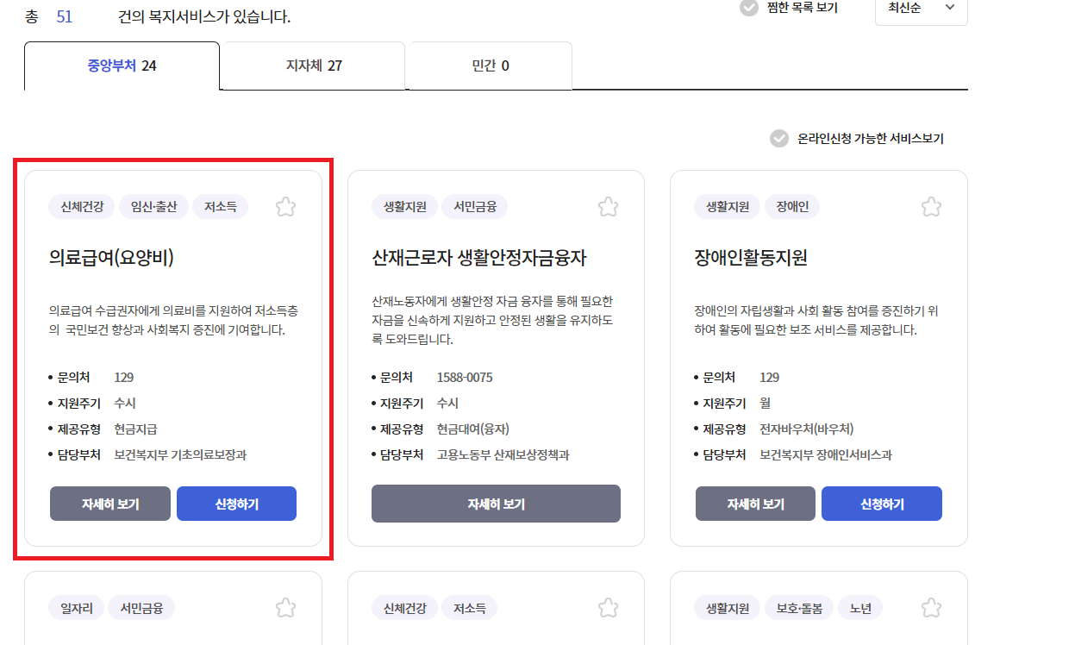Star the lower card tagged 신체건강 저소득
The height and width of the screenshot is (645, 1075).
[x=609, y=608]
